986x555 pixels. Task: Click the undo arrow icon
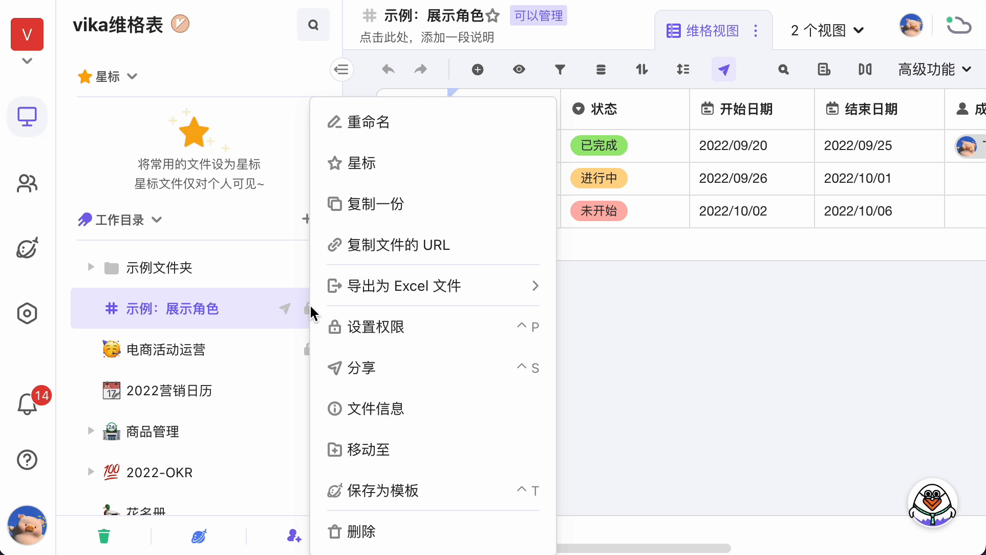coord(388,70)
